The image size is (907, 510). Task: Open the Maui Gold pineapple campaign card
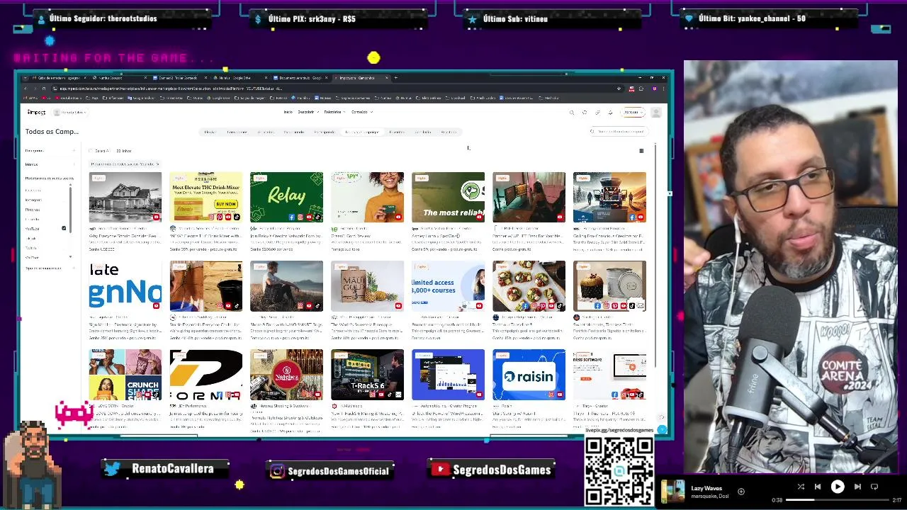pos(367,286)
